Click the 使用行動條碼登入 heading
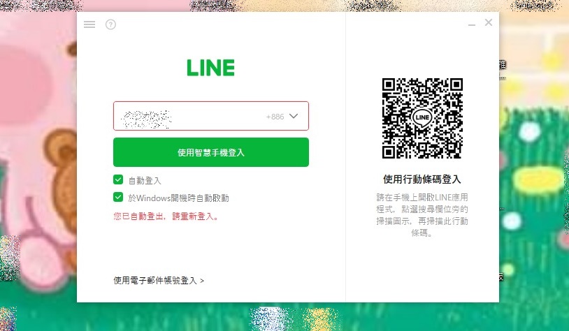This screenshot has width=569, height=331. [422, 179]
